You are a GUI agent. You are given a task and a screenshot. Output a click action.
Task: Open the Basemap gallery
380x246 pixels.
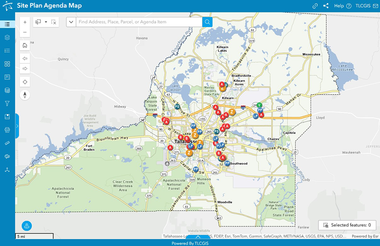pyautogui.click(x=7, y=63)
